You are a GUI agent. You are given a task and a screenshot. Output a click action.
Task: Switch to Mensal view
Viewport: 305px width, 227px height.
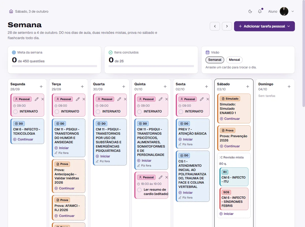pos(234,60)
